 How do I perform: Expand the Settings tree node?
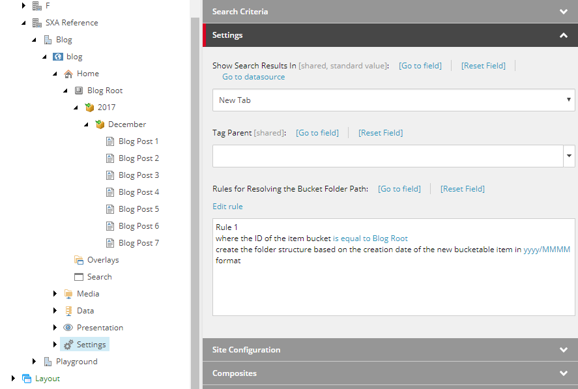[x=55, y=345]
